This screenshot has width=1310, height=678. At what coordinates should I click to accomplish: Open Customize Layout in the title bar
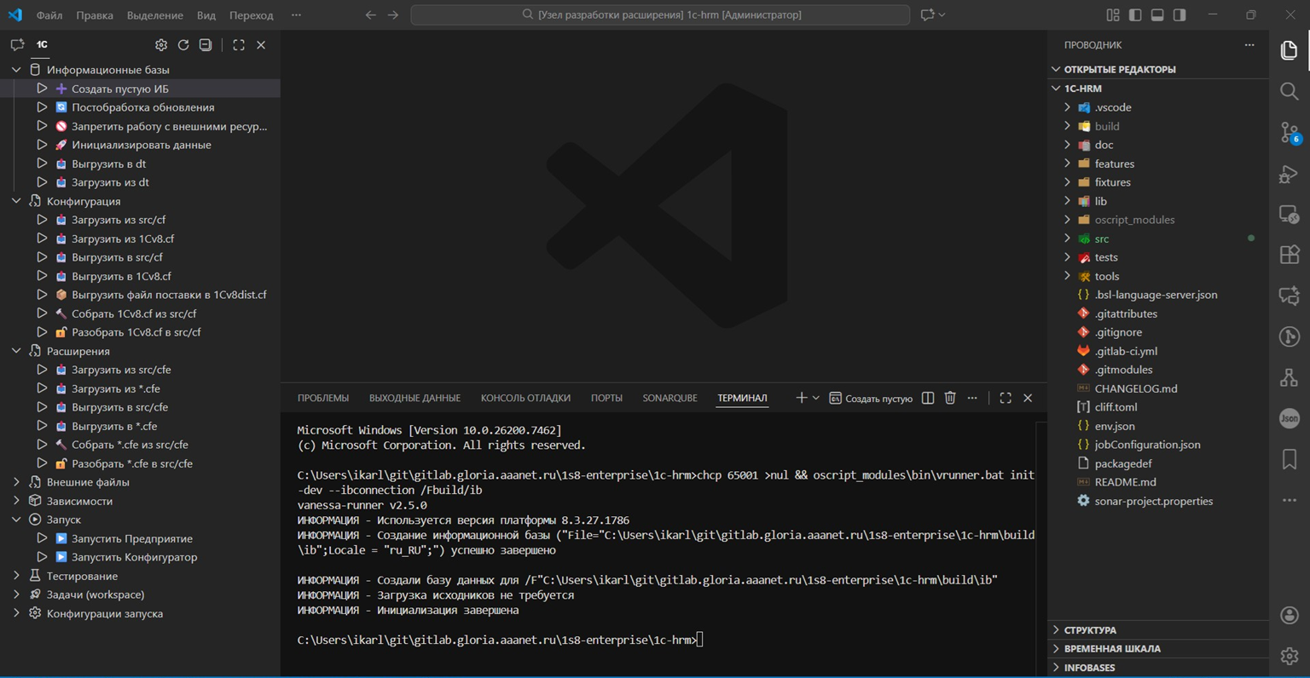coord(1113,15)
